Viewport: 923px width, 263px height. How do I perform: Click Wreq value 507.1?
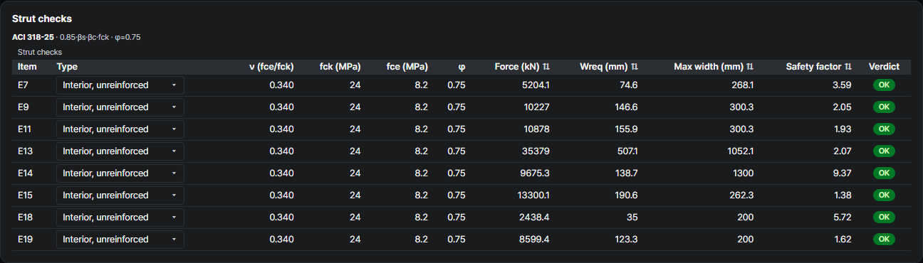[627, 151]
